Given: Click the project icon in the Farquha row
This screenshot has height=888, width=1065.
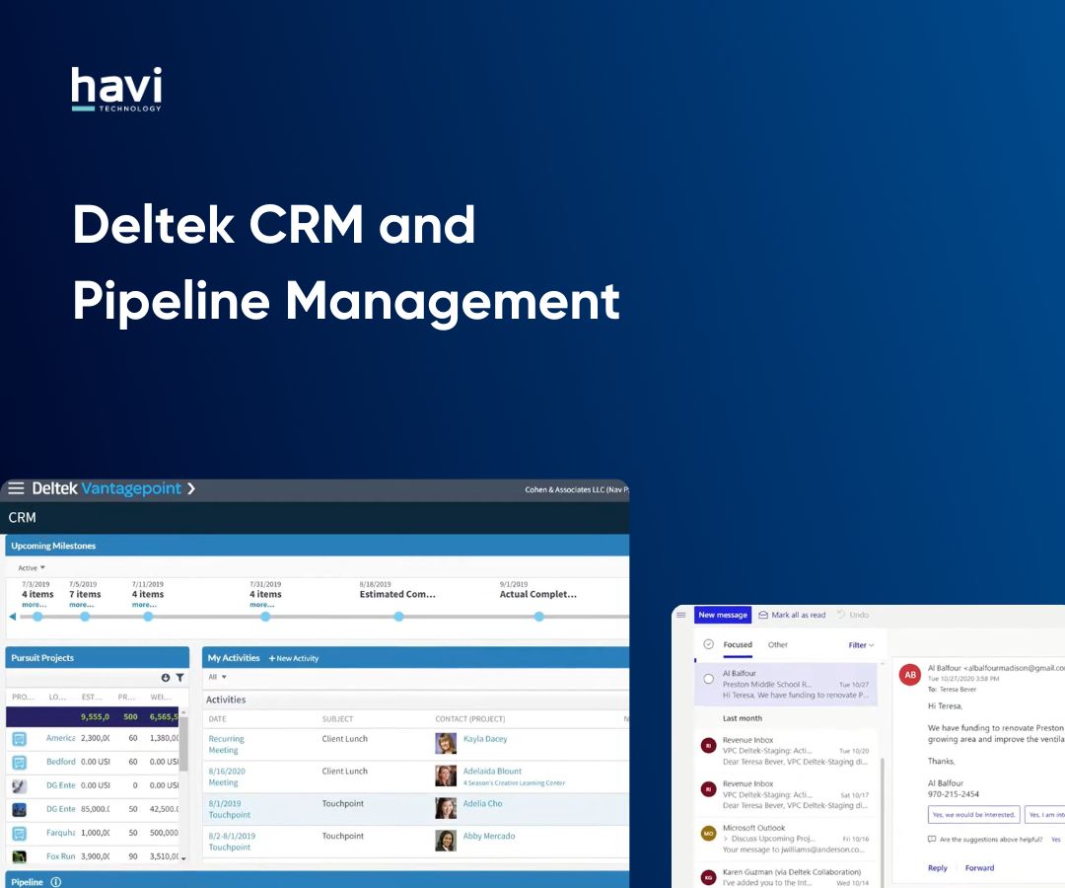Looking at the screenshot, I should pos(19,833).
